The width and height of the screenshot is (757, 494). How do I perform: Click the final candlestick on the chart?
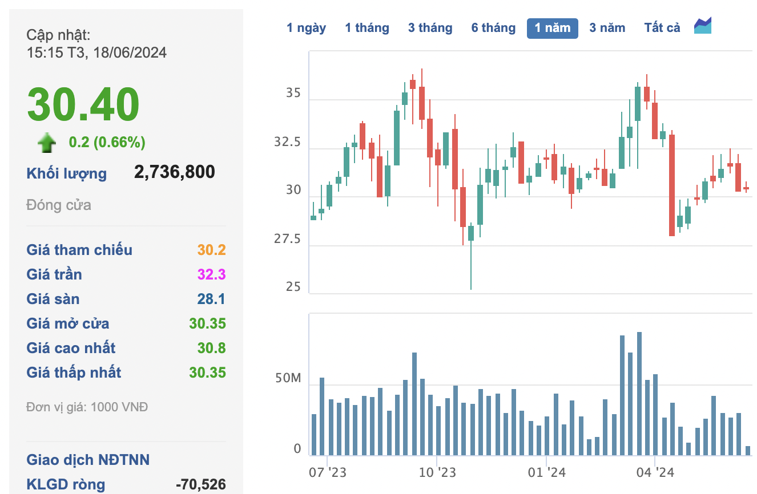click(x=746, y=188)
